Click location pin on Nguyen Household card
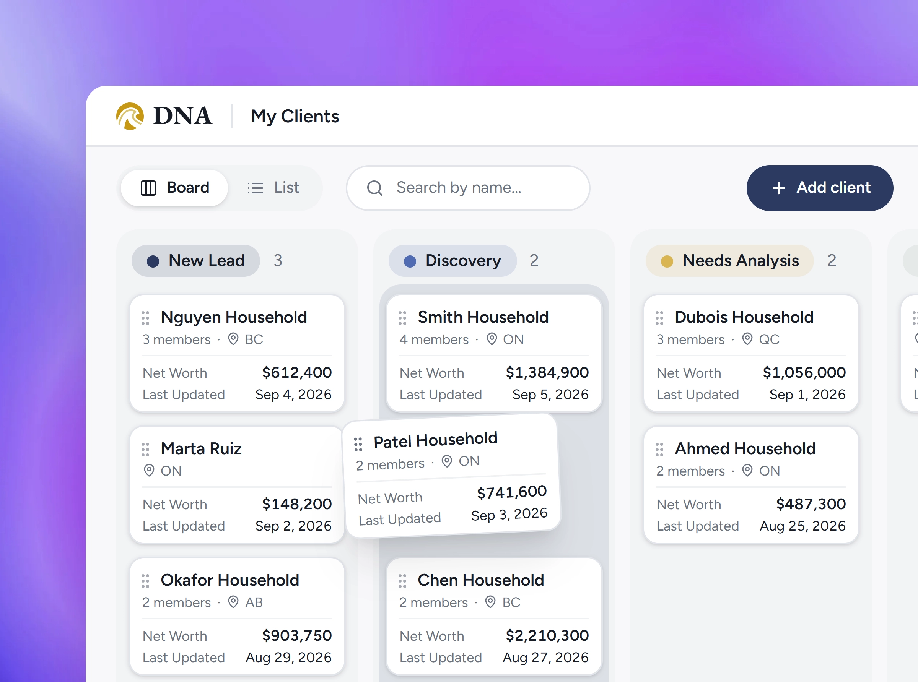 [x=233, y=339]
